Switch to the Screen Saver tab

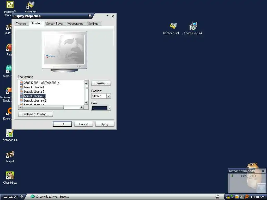coord(55,24)
